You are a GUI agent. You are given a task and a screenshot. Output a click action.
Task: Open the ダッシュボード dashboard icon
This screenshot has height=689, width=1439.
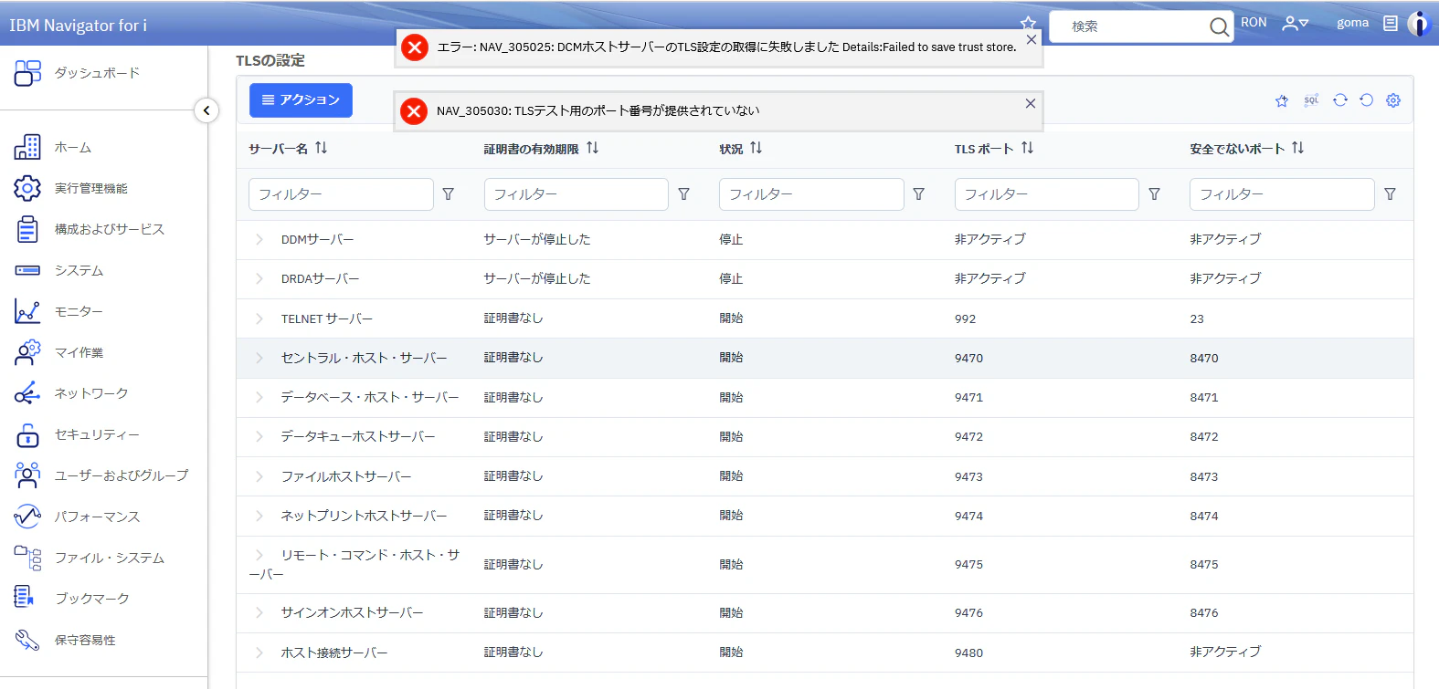coord(27,73)
